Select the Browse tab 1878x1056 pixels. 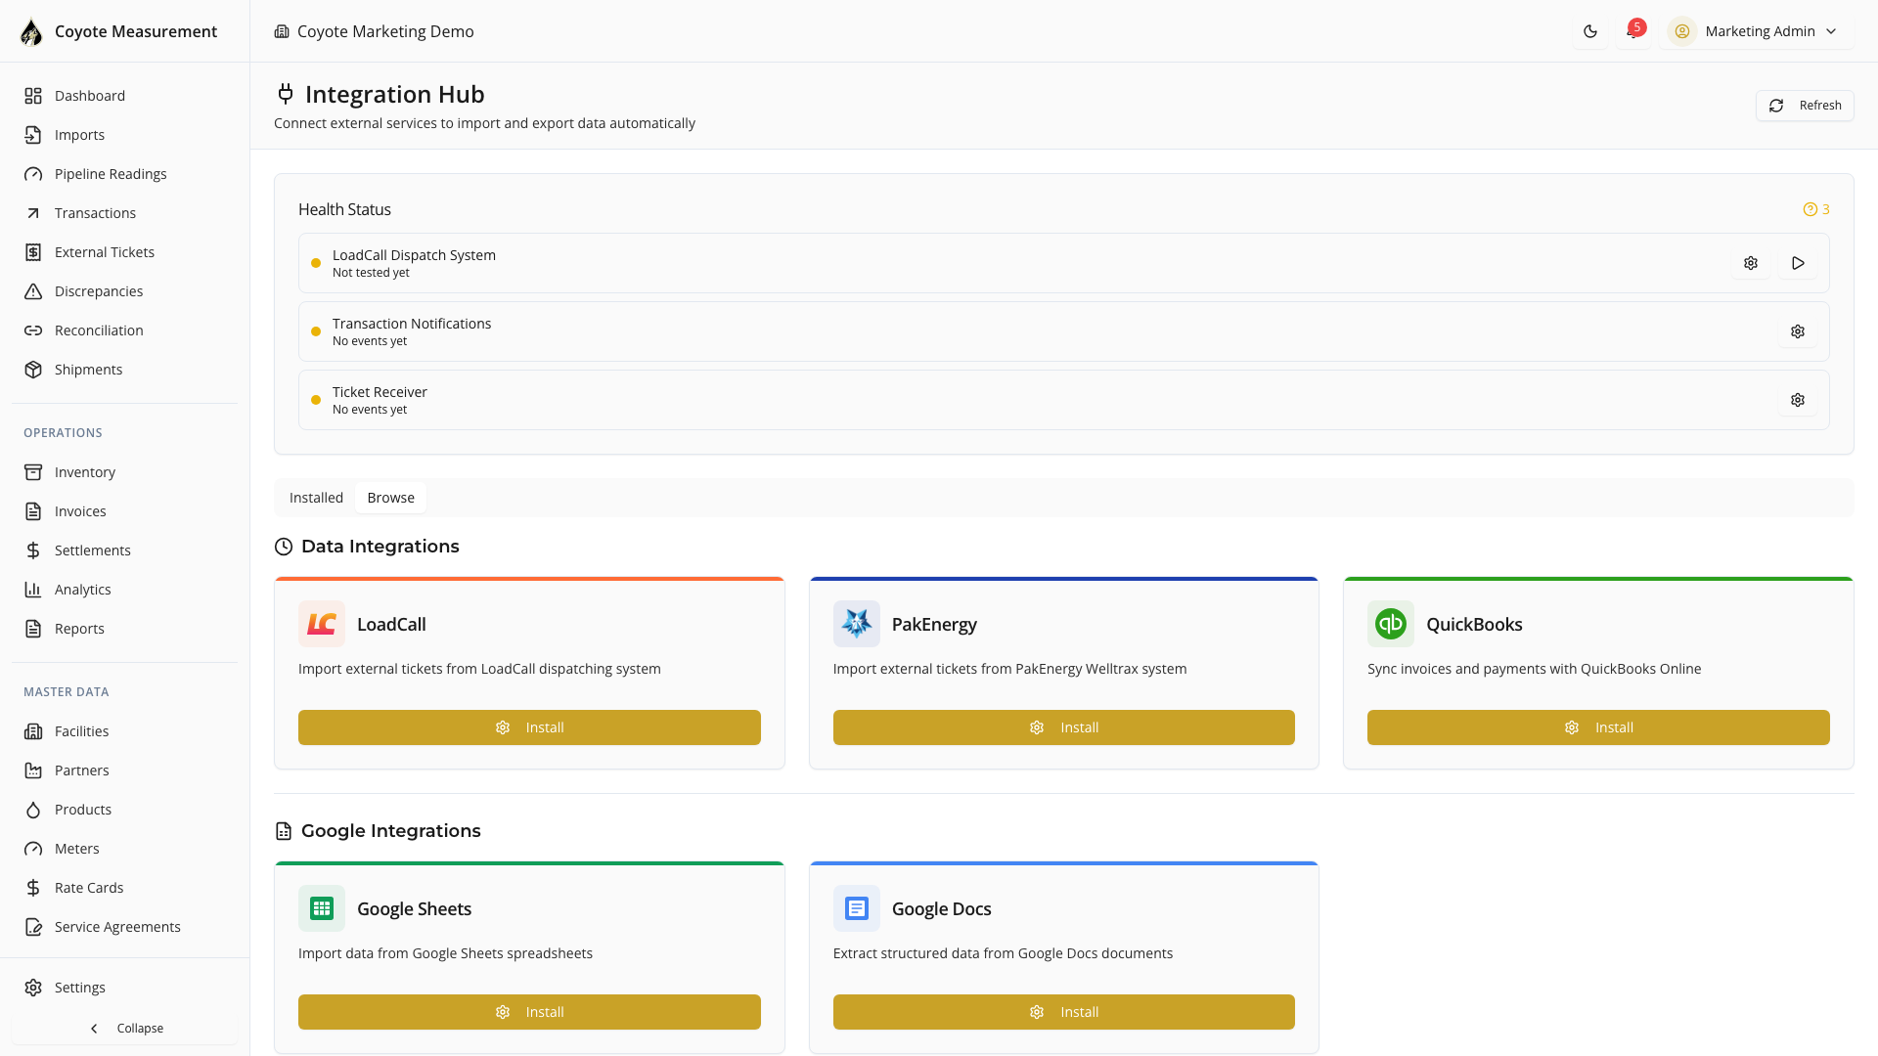(x=390, y=498)
